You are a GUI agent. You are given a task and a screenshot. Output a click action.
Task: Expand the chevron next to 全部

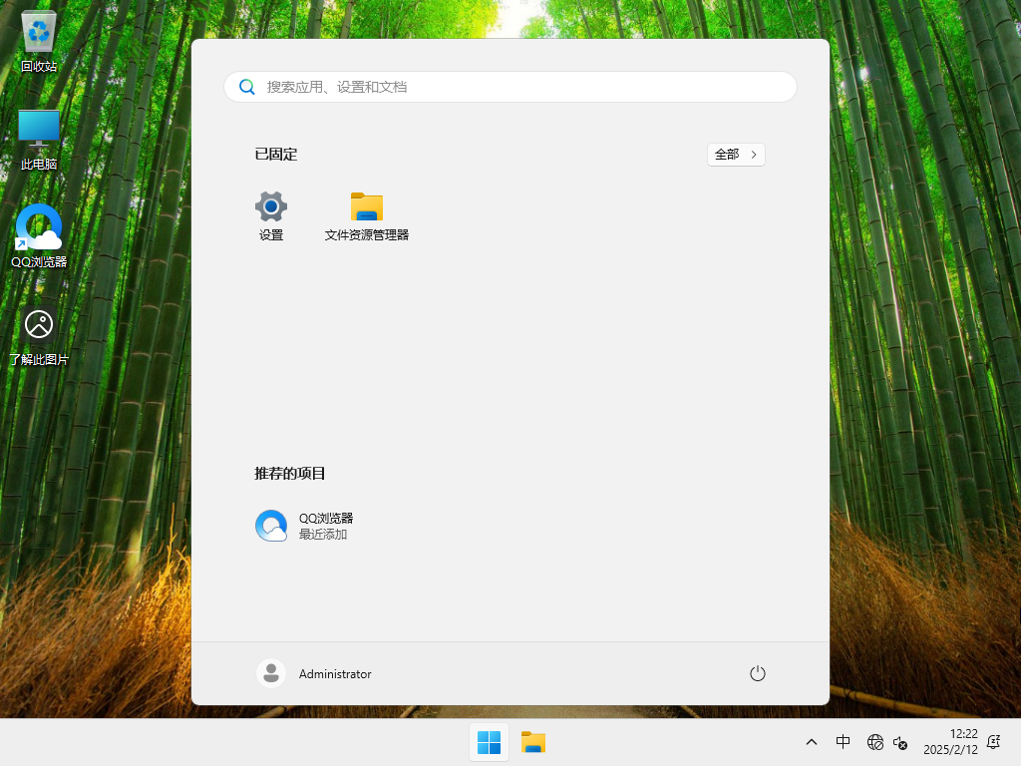[x=753, y=155]
